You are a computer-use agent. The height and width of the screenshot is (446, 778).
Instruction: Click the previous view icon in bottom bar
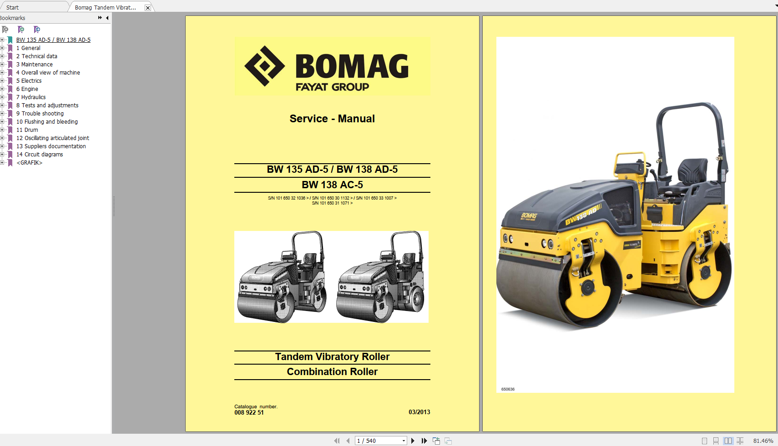(436, 441)
